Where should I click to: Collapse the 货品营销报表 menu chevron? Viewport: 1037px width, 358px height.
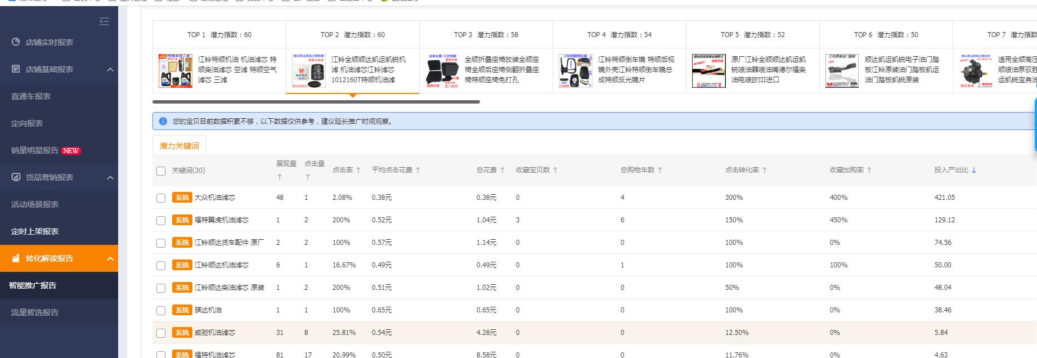coord(110,177)
